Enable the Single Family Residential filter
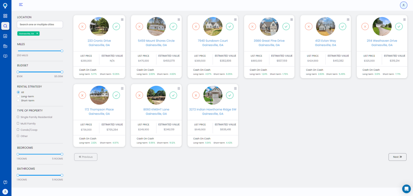This screenshot has height=196, width=413. click(18, 117)
